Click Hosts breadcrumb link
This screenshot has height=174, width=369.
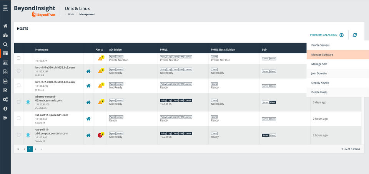coord(71,14)
